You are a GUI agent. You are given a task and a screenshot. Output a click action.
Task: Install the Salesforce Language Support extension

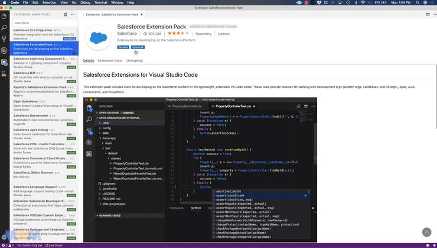pyautogui.click(x=71, y=195)
